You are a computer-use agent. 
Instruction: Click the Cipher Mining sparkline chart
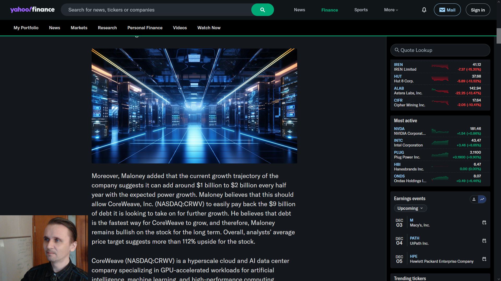coord(440,102)
